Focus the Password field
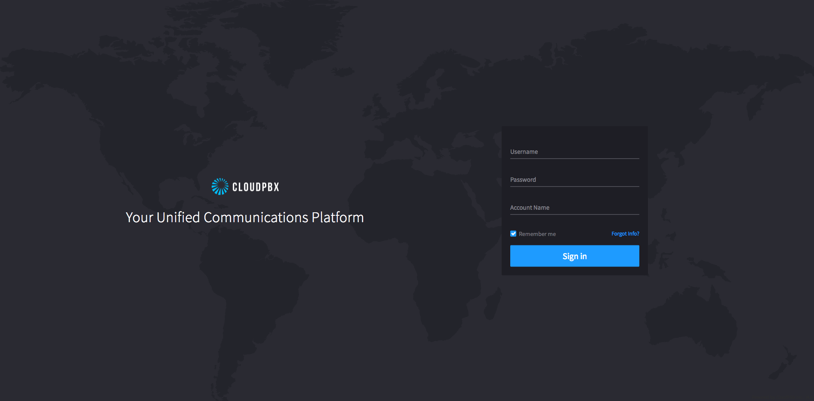This screenshot has height=401, width=814. (574, 180)
